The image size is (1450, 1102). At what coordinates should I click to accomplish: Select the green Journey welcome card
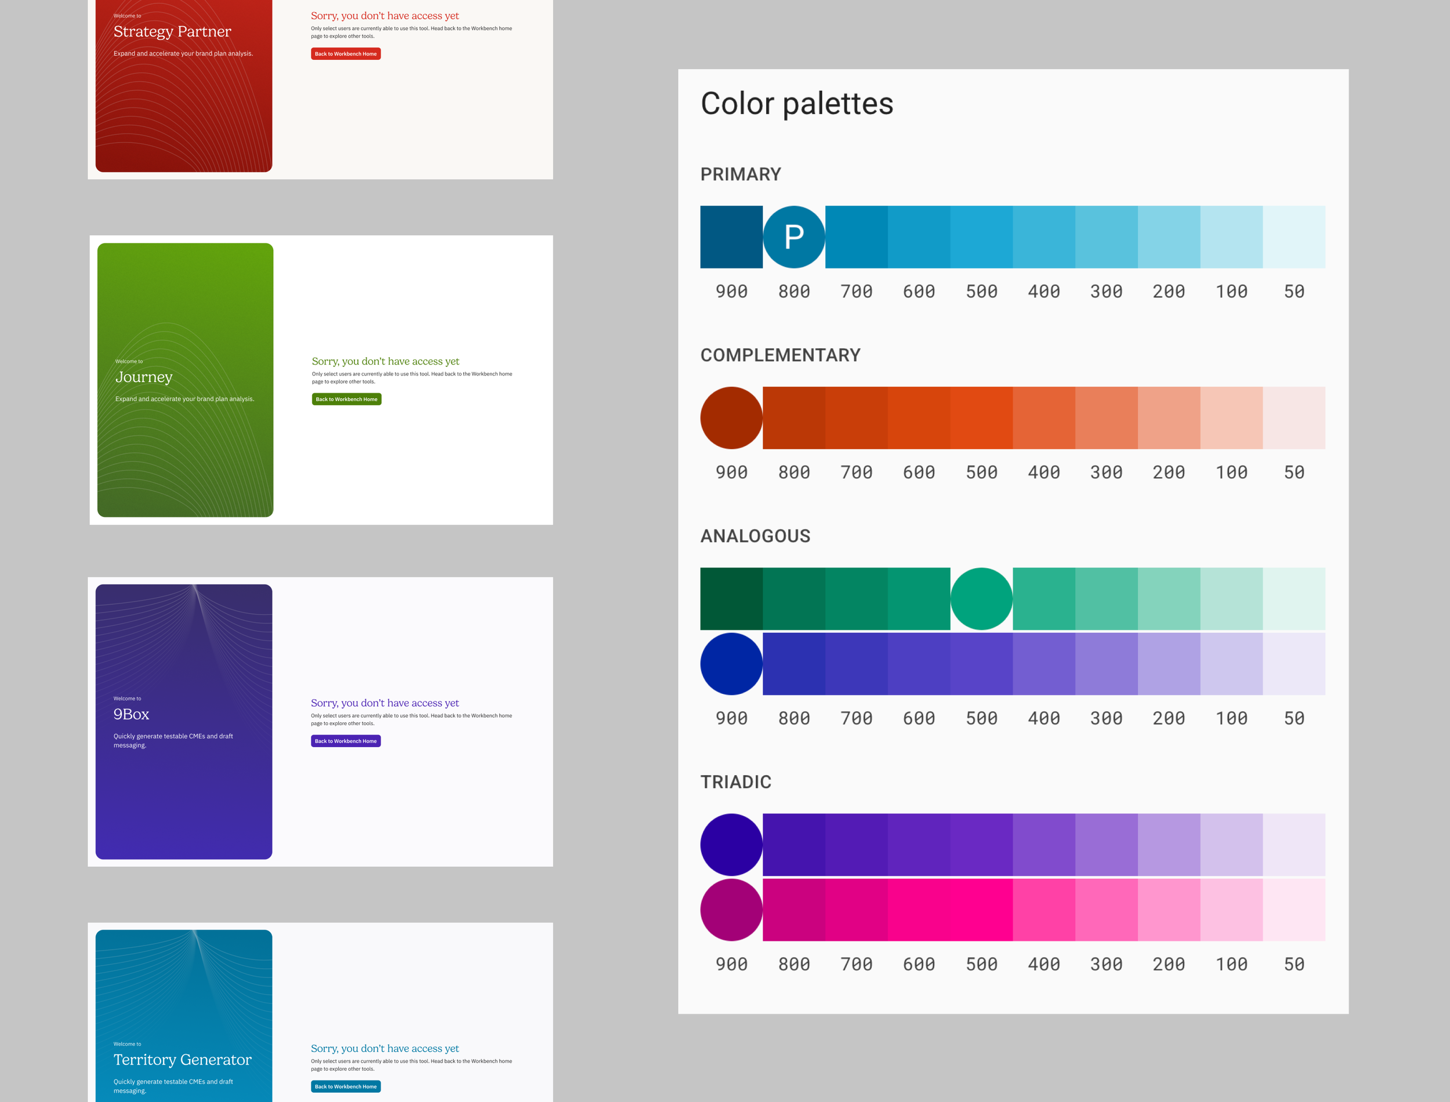185,380
